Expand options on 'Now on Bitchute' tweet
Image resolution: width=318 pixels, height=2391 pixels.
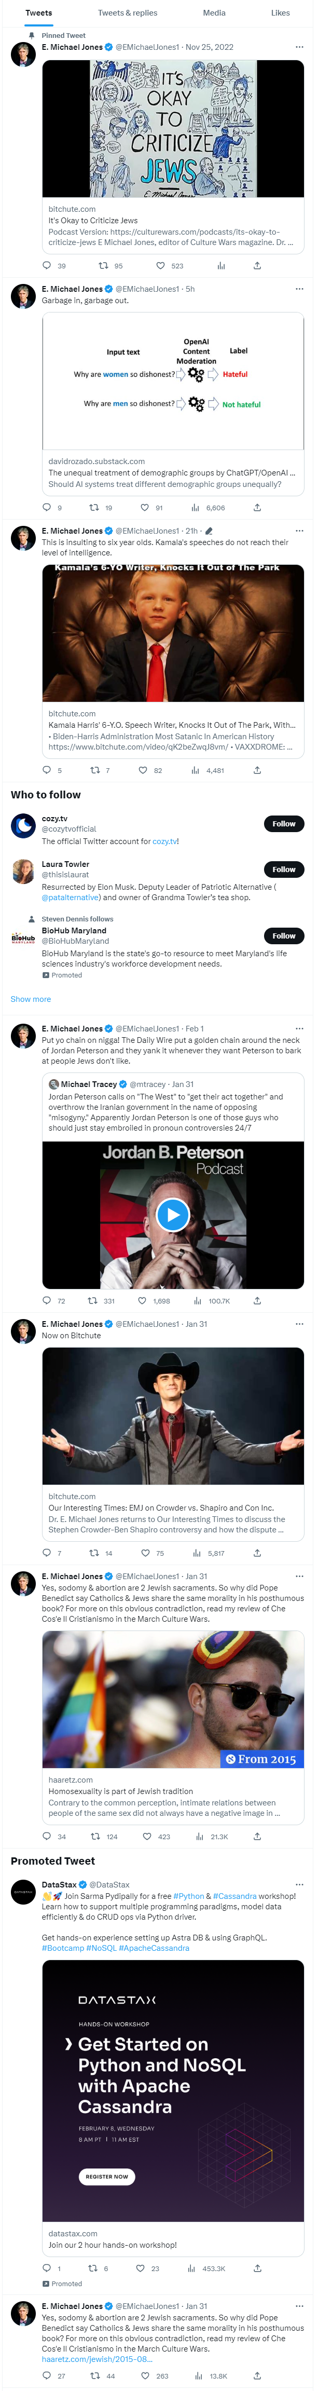(298, 1324)
